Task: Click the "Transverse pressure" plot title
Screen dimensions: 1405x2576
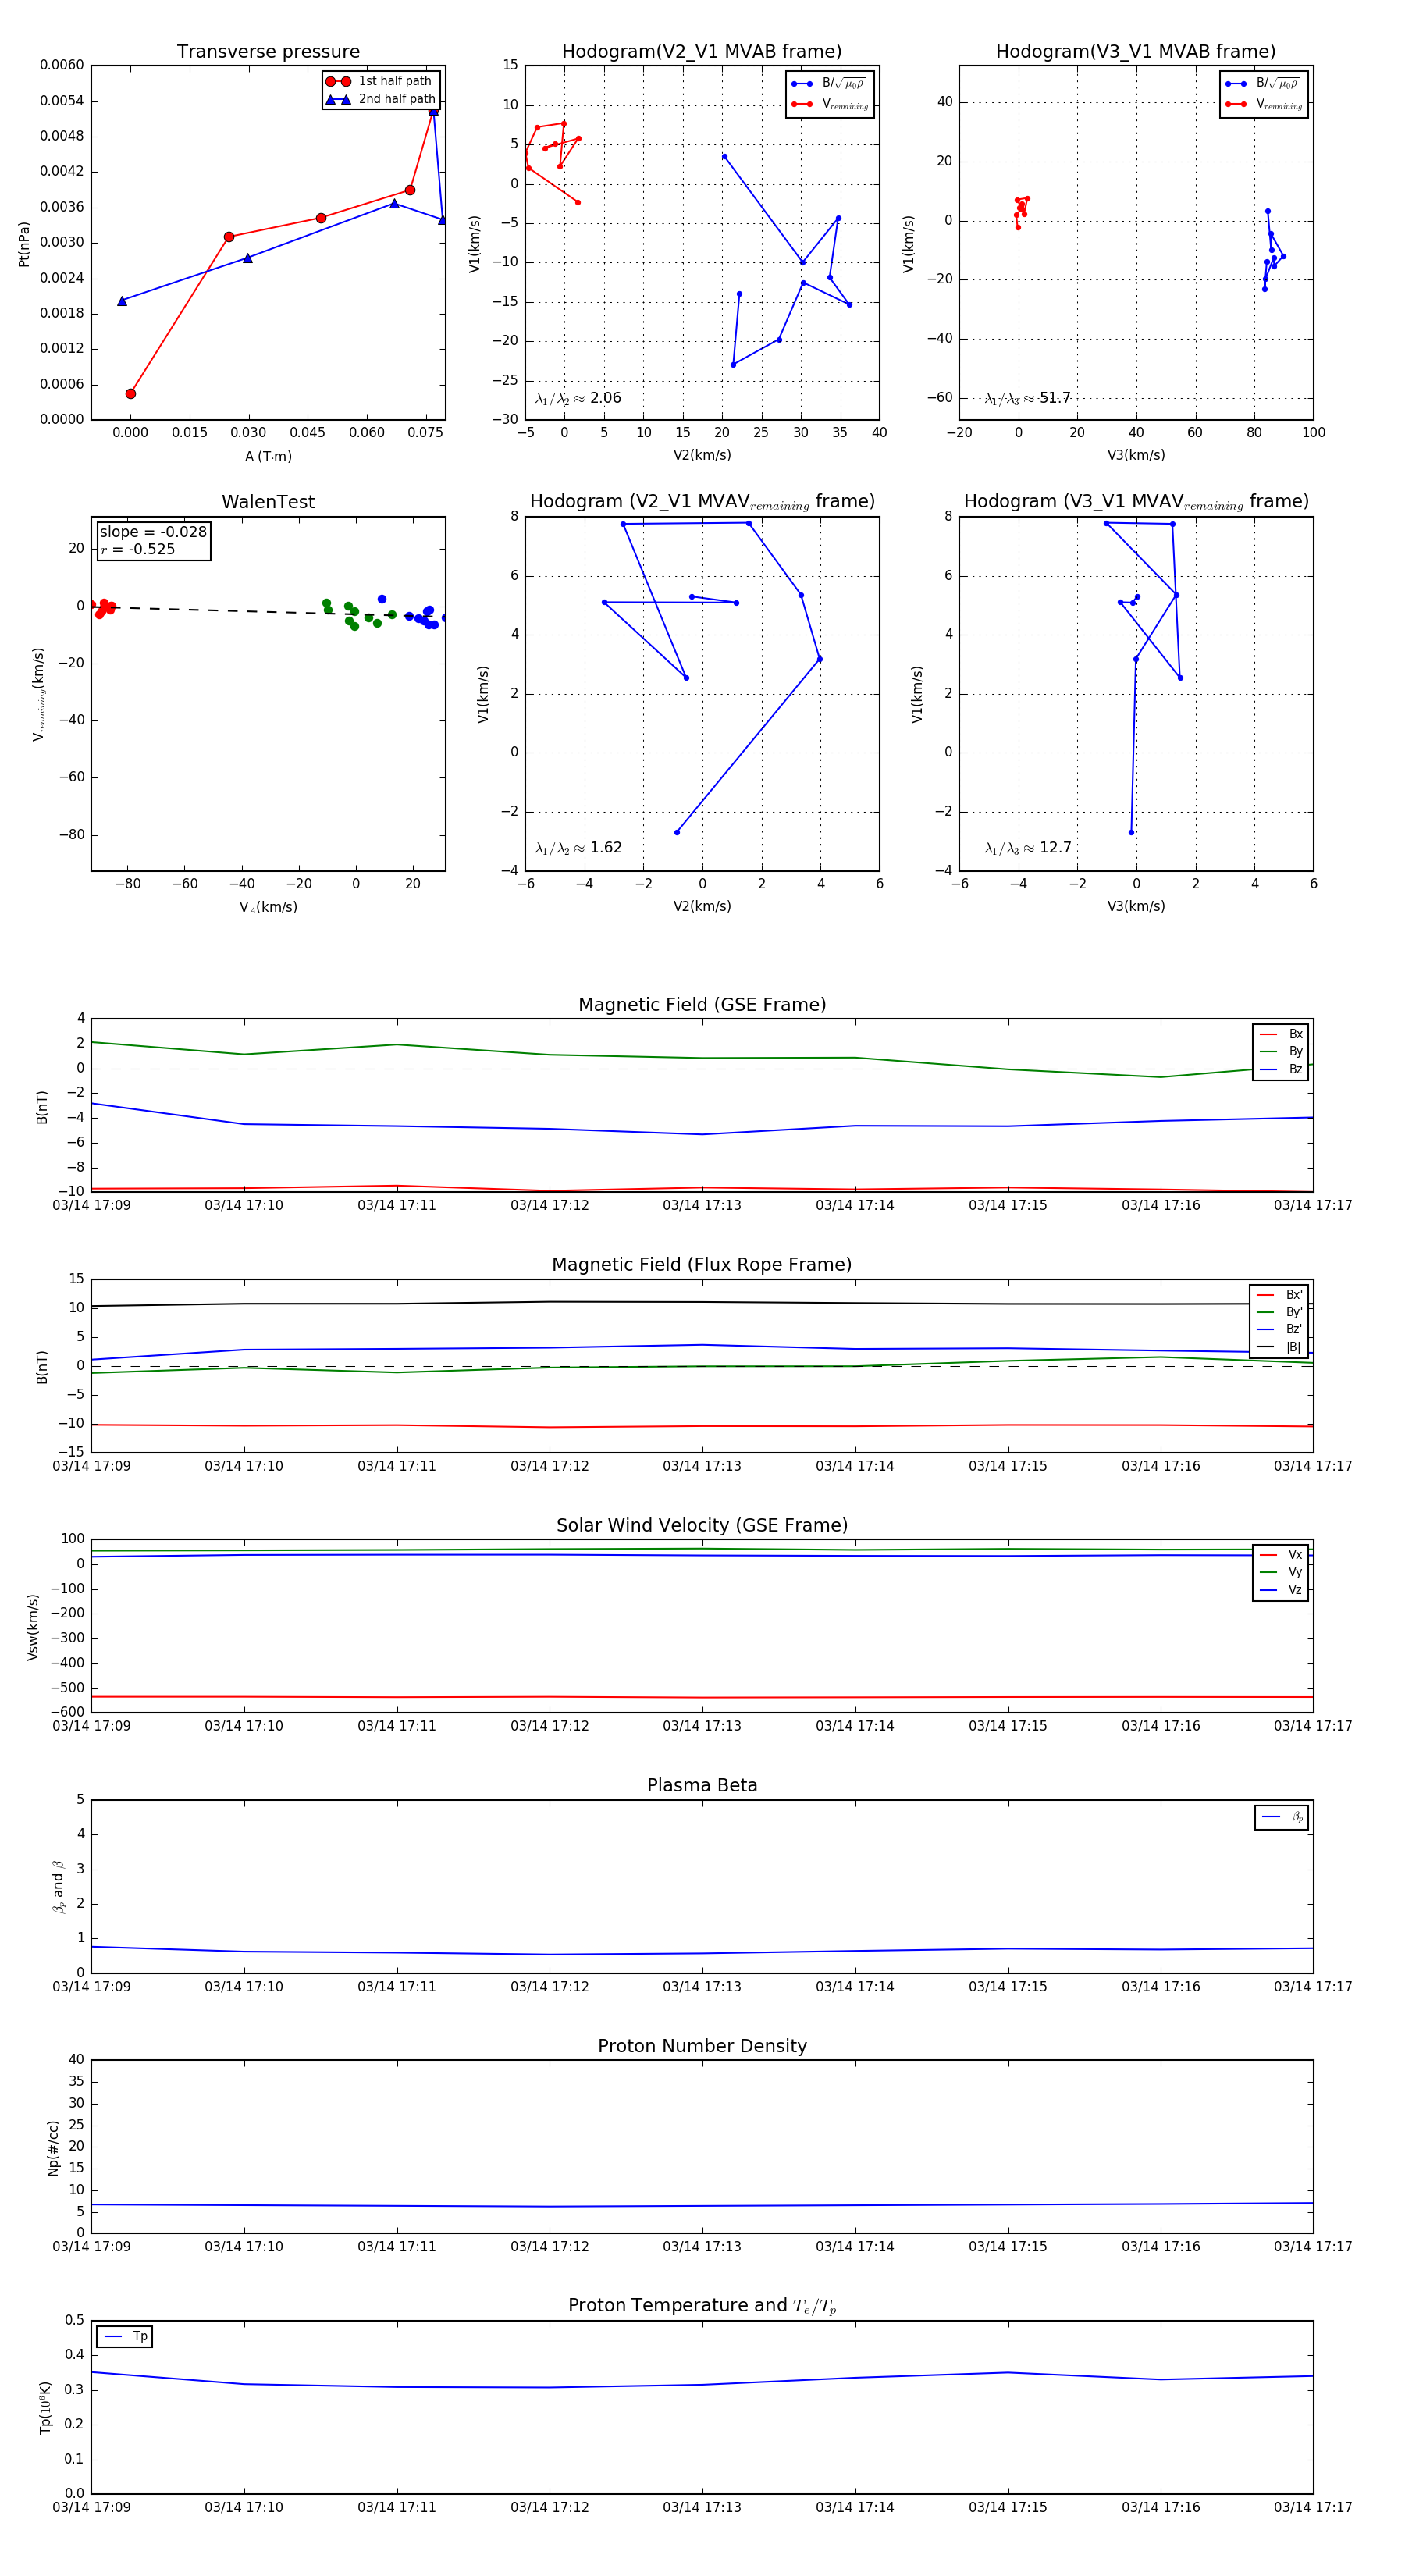Action: (x=268, y=52)
